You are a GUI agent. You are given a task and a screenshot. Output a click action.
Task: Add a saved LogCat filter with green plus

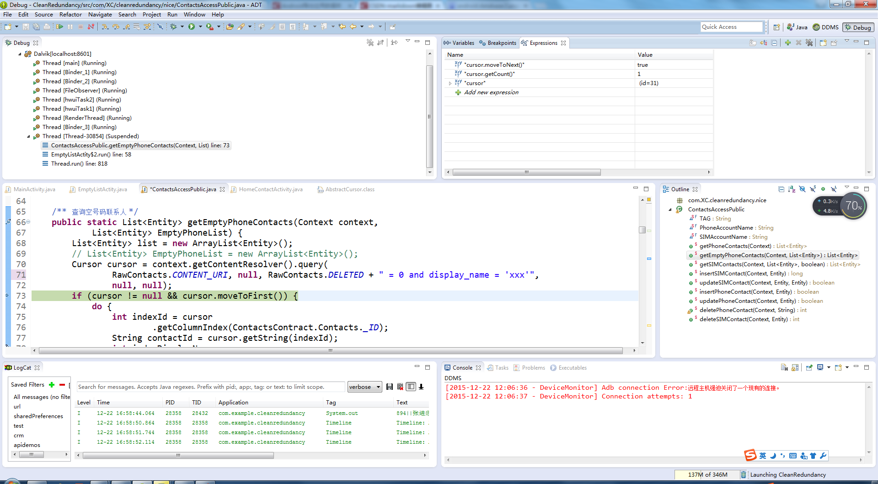[x=52, y=385]
